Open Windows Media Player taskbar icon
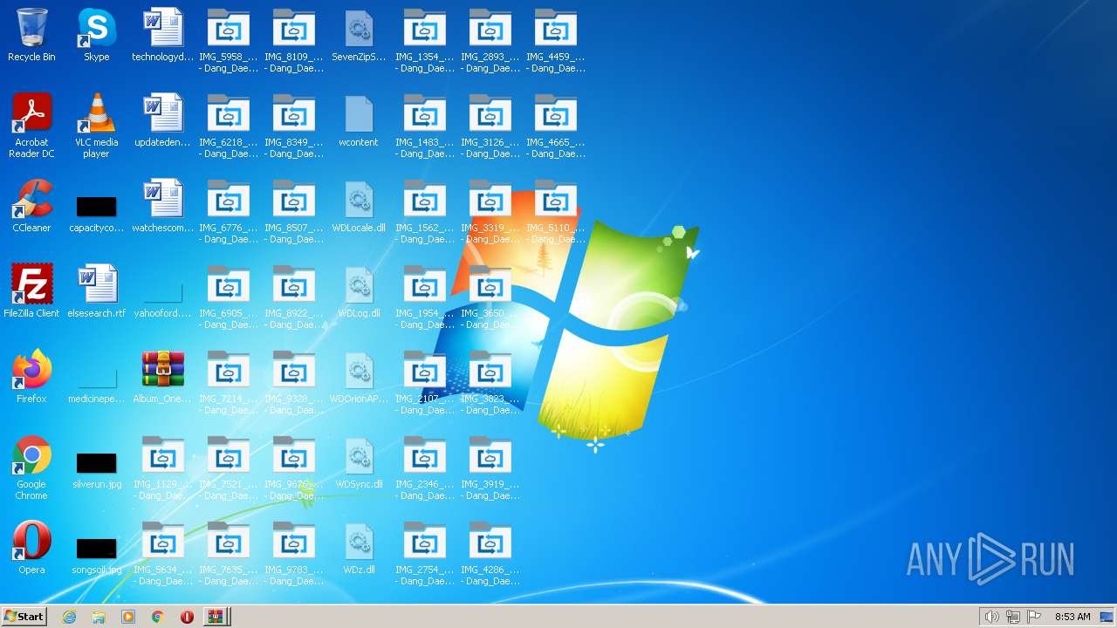The image size is (1117, 628). tap(128, 617)
